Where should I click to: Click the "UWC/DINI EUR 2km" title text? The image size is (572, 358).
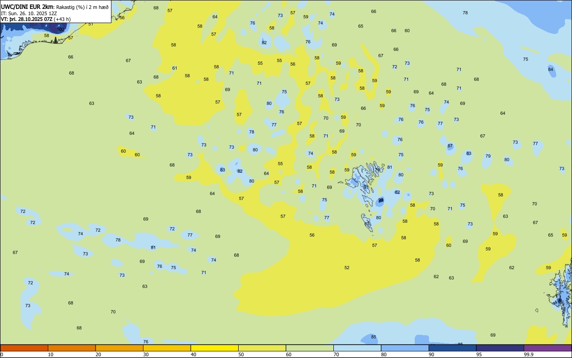(27, 7)
